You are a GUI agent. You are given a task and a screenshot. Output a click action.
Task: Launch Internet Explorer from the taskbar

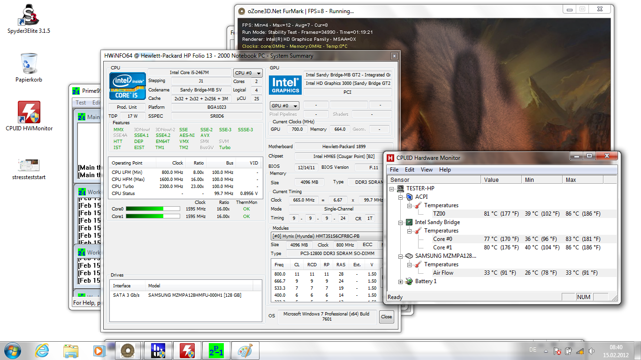[42, 350]
